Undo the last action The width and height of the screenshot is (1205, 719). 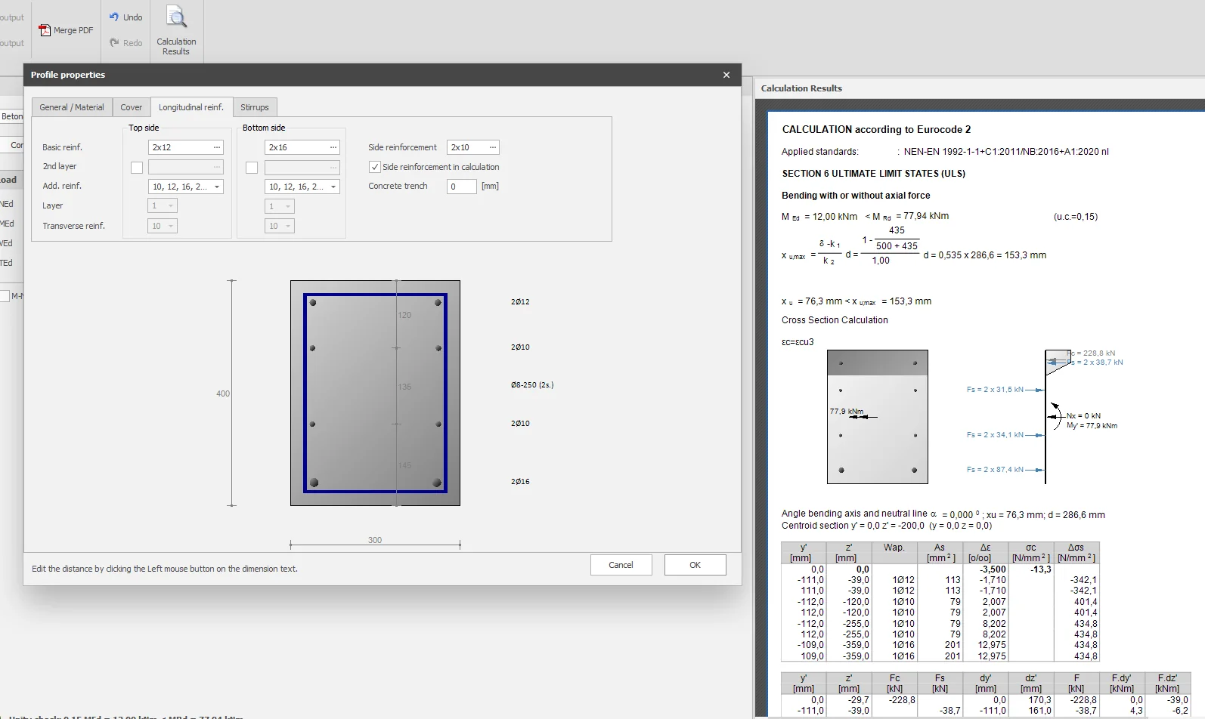tap(125, 17)
